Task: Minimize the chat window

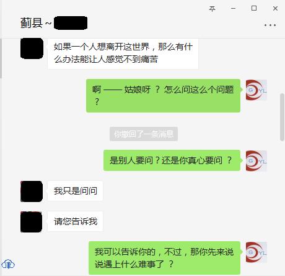Action: 234,9
